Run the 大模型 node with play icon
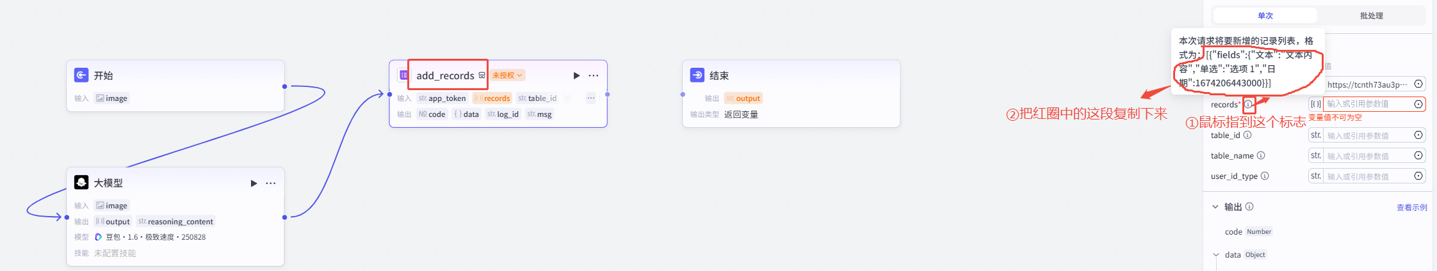The image size is (1437, 271). click(254, 183)
